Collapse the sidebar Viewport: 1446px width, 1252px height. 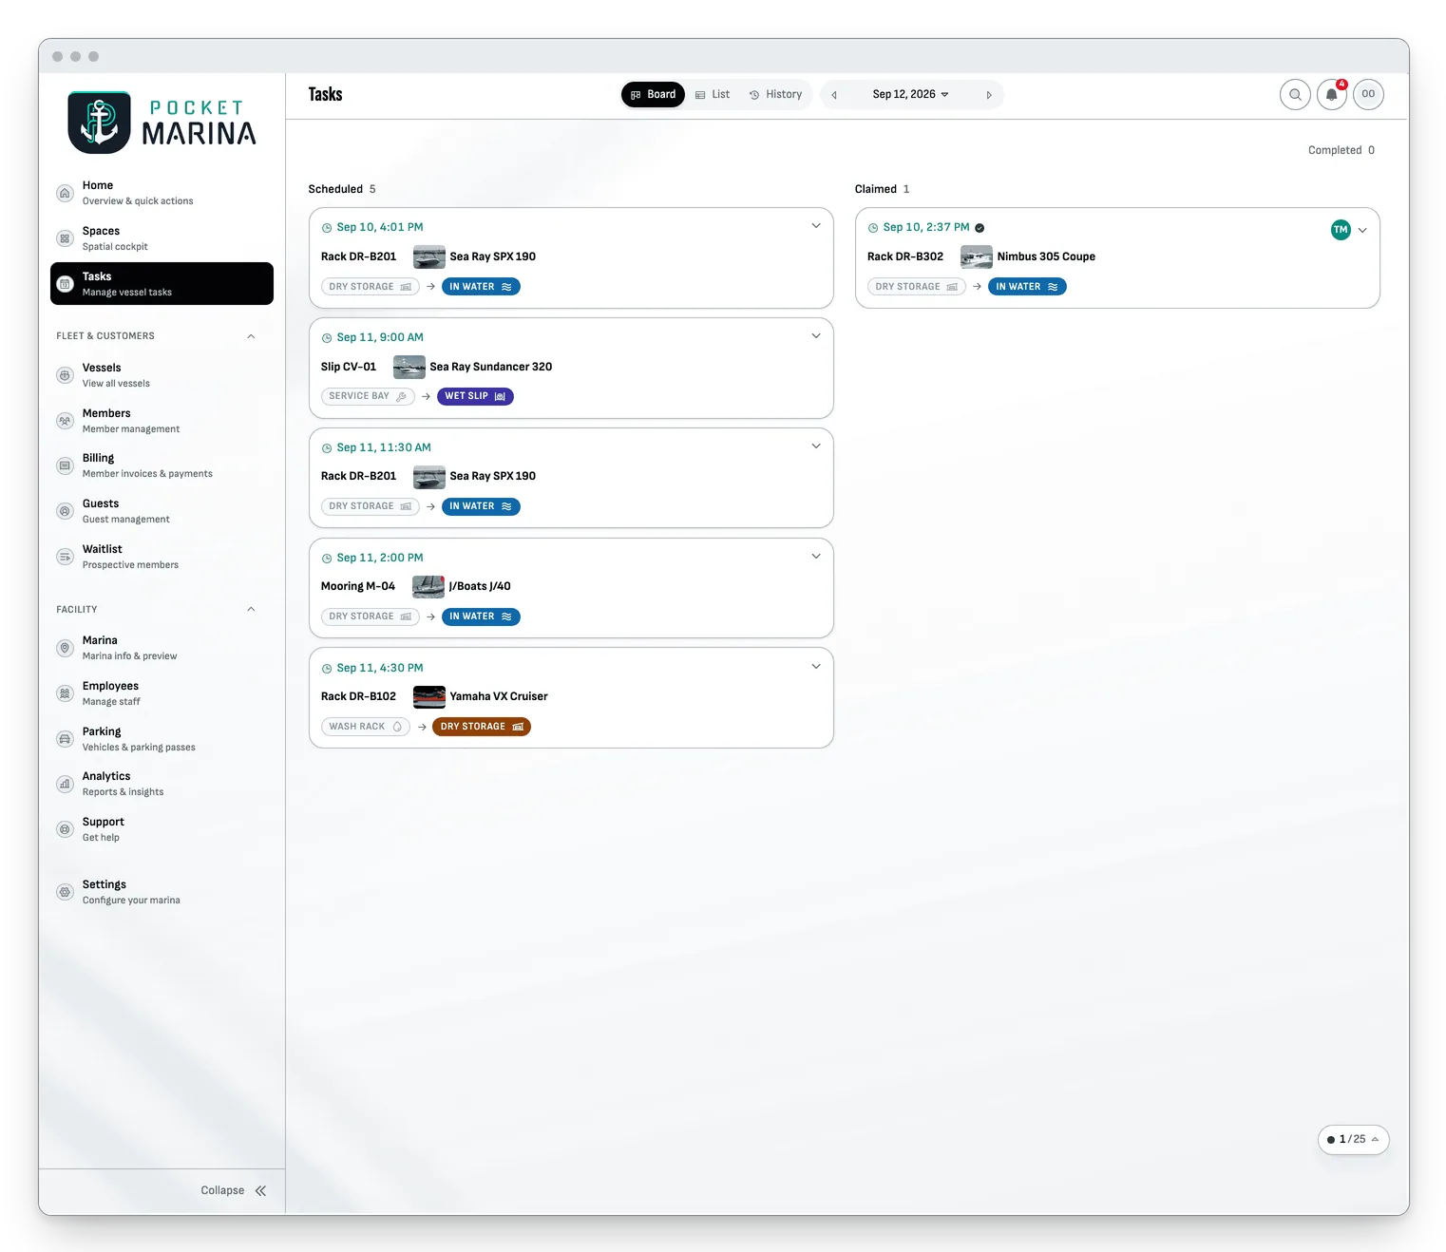point(234,1191)
